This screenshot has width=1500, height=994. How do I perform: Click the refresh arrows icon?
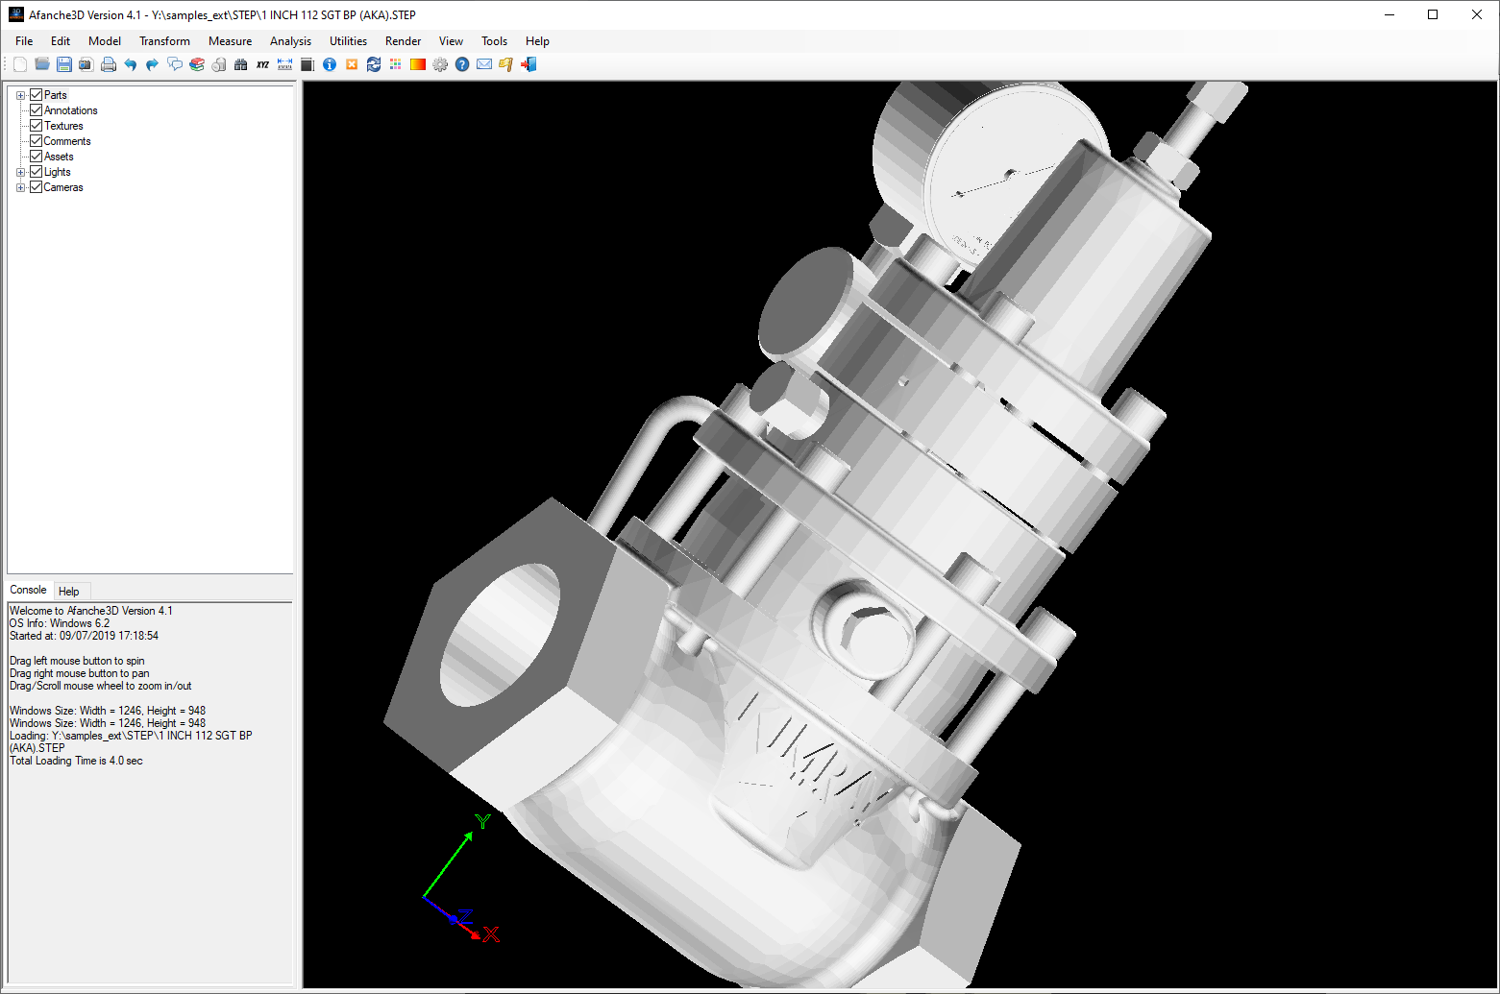[x=374, y=64]
